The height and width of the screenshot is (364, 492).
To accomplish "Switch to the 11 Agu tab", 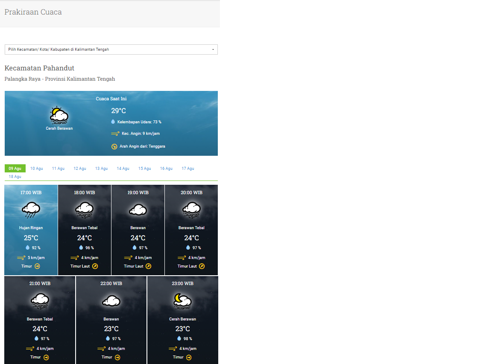I will [58, 169].
